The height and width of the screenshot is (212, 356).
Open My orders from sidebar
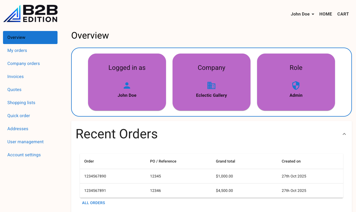pos(17,51)
